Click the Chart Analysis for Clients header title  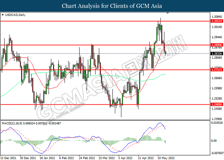tap(112, 6)
